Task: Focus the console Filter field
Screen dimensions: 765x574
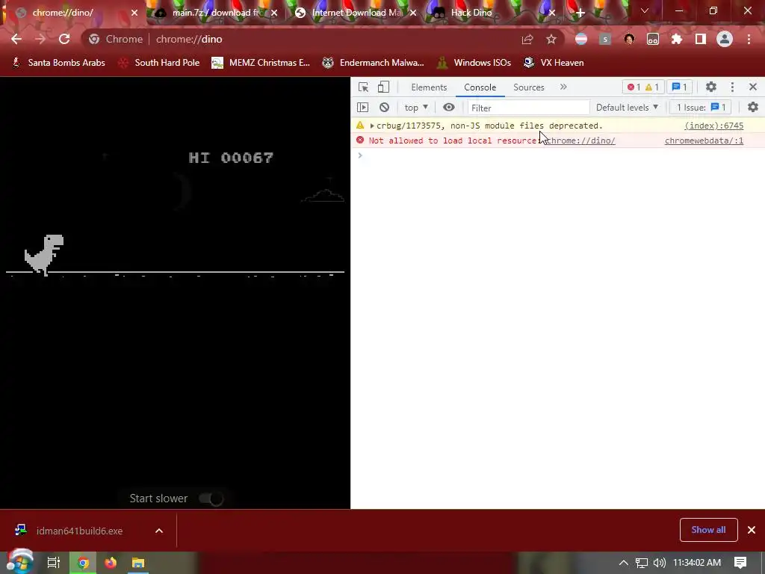Action: pyautogui.click(x=528, y=108)
